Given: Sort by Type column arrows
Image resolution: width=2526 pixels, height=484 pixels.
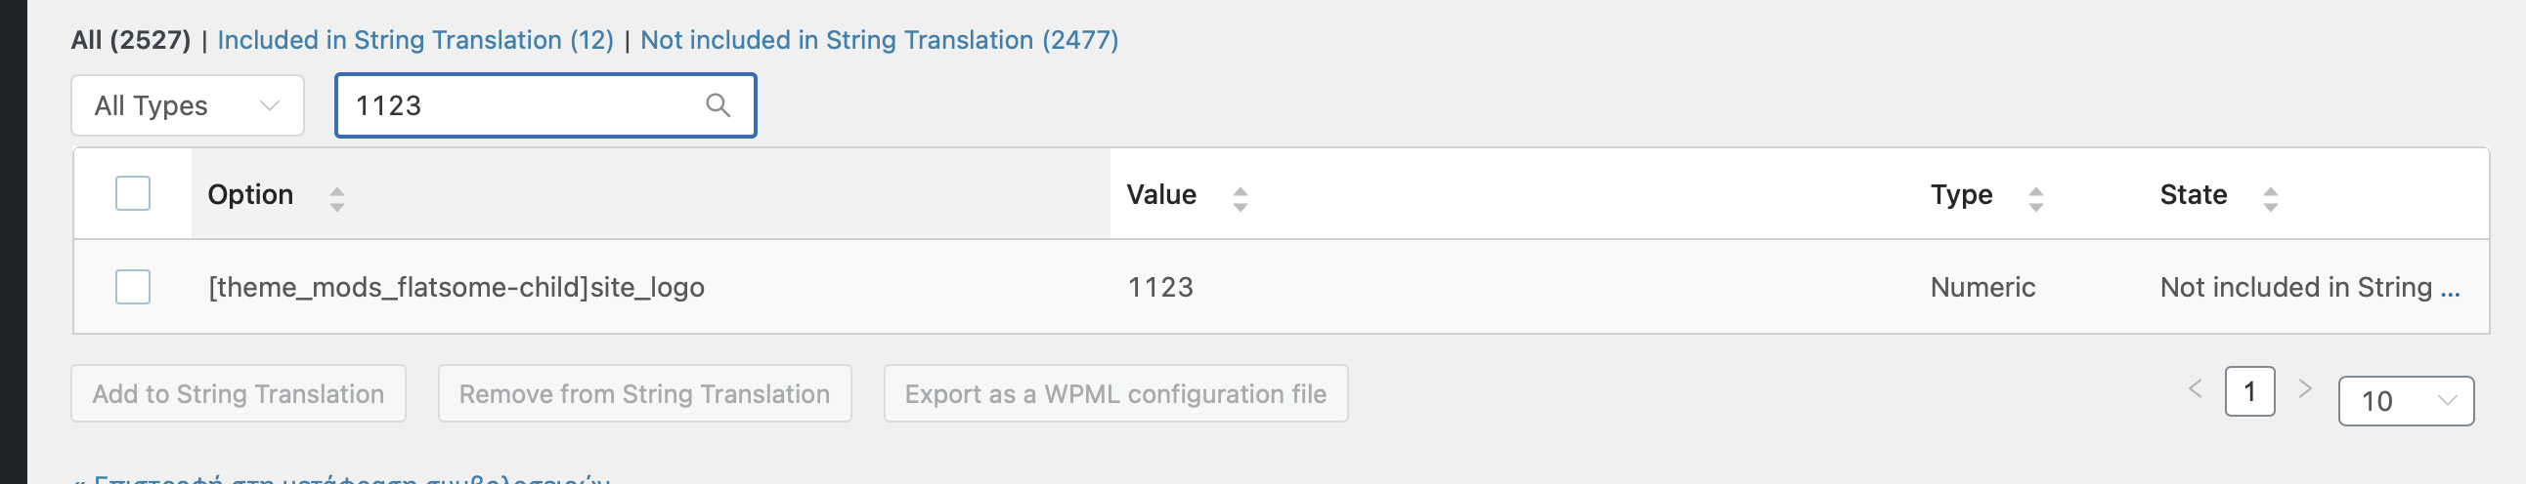Looking at the screenshot, I should point(2034,199).
